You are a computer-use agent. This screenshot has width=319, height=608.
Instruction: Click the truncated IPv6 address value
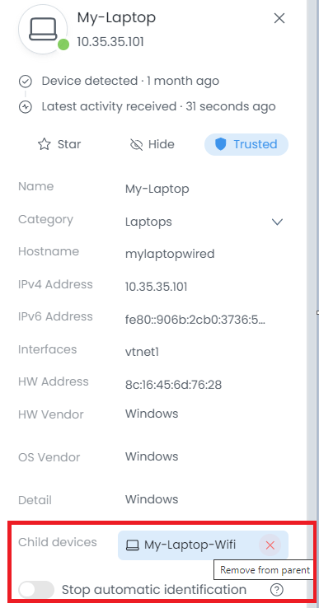point(195,320)
